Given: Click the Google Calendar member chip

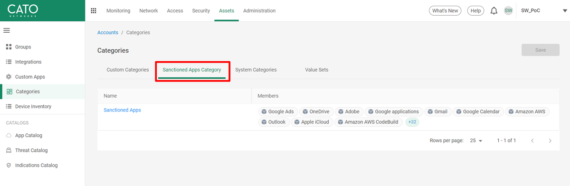Looking at the screenshot, I should 478,112.
